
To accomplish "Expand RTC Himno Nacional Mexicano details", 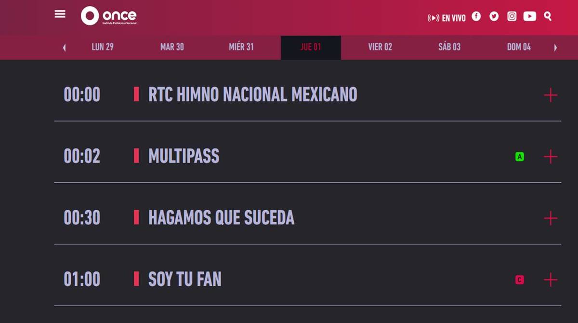I will pyautogui.click(x=551, y=95).
